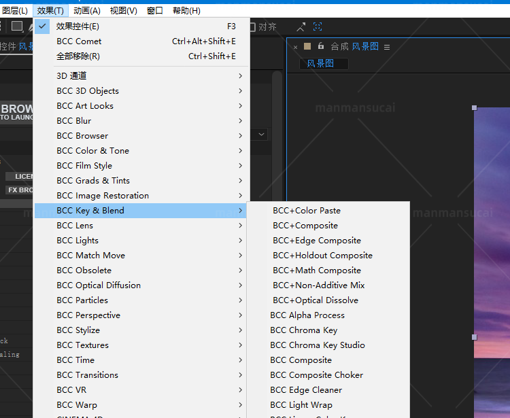
Task: Open the BCC VR submenu
Action: (x=141, y=389)
